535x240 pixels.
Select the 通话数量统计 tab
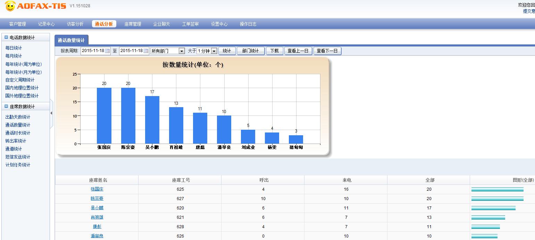pos(71,40)
